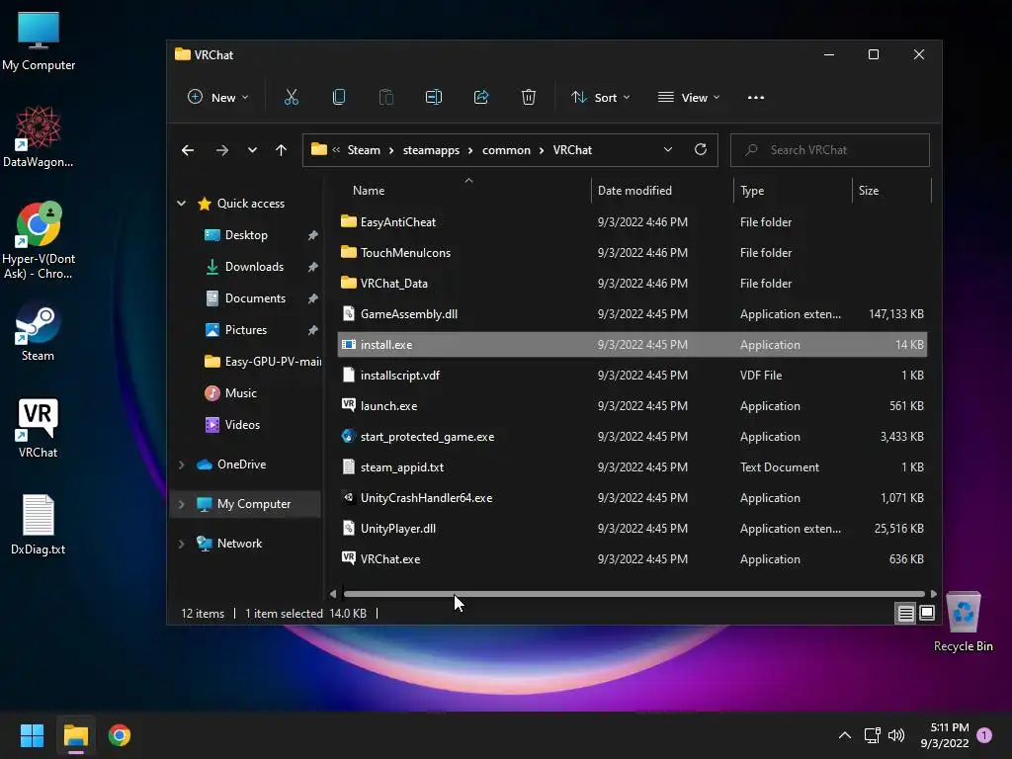Go forward with the right arrow
Image resolution: width=1012 pixels, height=759 pixels.
point(222,150)
